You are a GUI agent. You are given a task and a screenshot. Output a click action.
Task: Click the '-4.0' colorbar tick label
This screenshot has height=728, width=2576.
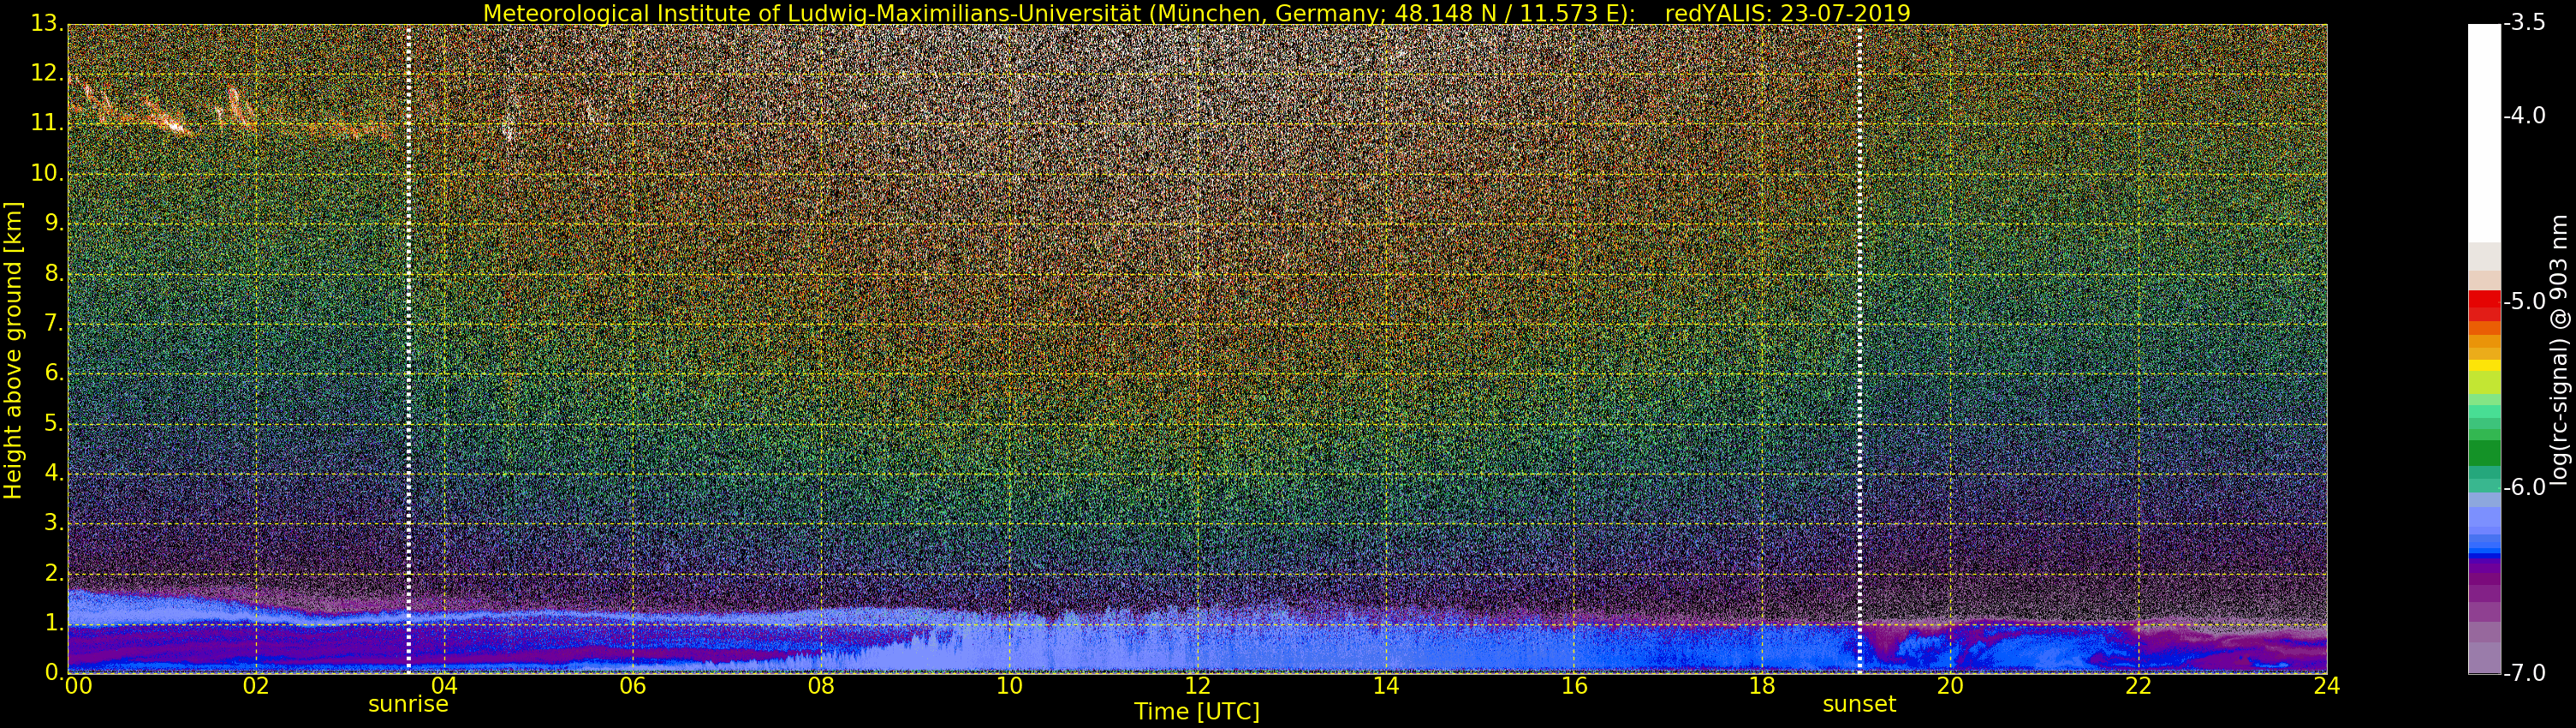[x=2525, y=115]
